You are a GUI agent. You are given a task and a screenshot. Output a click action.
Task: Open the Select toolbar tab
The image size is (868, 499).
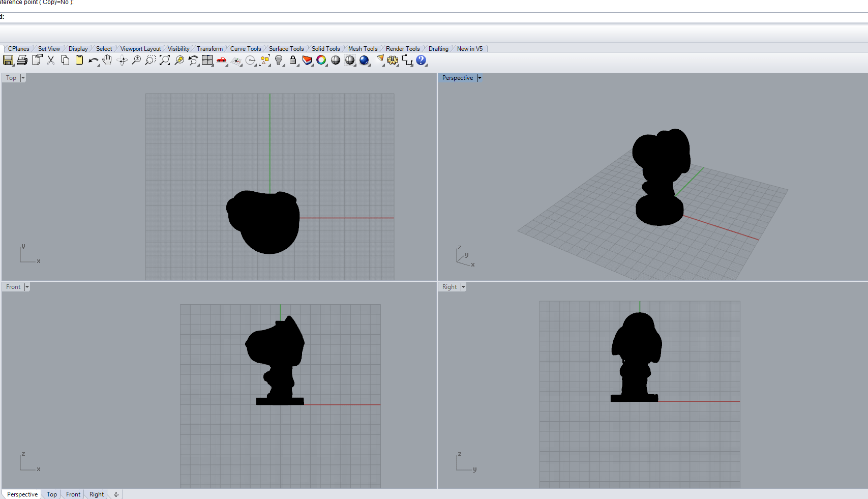(104, 49)
